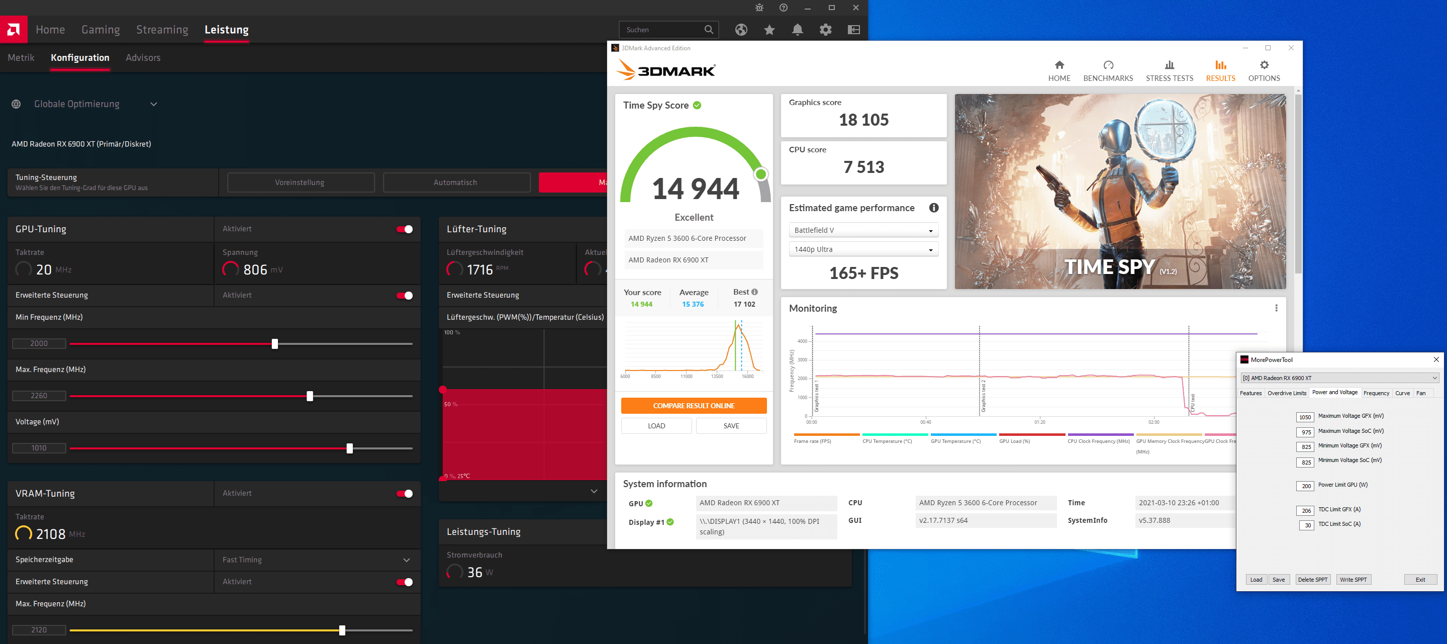Open MorePowerTool Features tab
This screenshot has height=644, width=1447.
[1250, 393]
